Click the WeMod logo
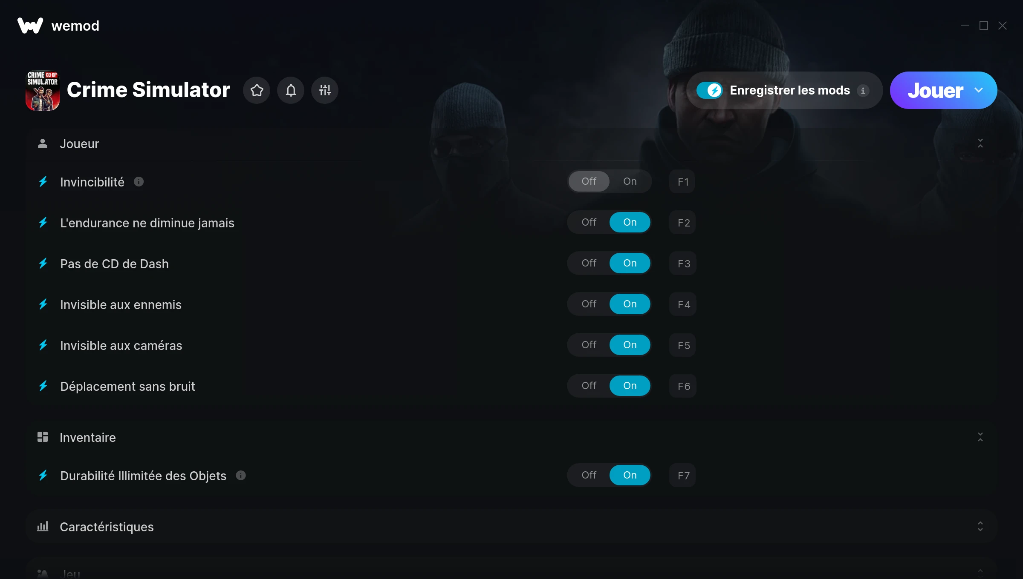 [x=30, y=26]
